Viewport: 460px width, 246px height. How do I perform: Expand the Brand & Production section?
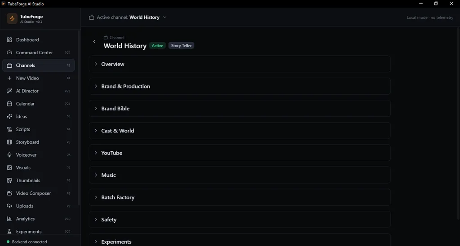(240, 86)
